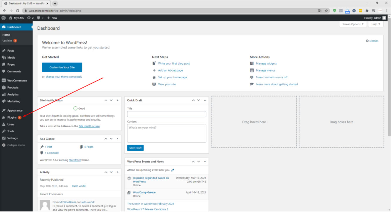391x212 pixels.
Task: Open the Media icon in sidebar
Action: point(4,57)
